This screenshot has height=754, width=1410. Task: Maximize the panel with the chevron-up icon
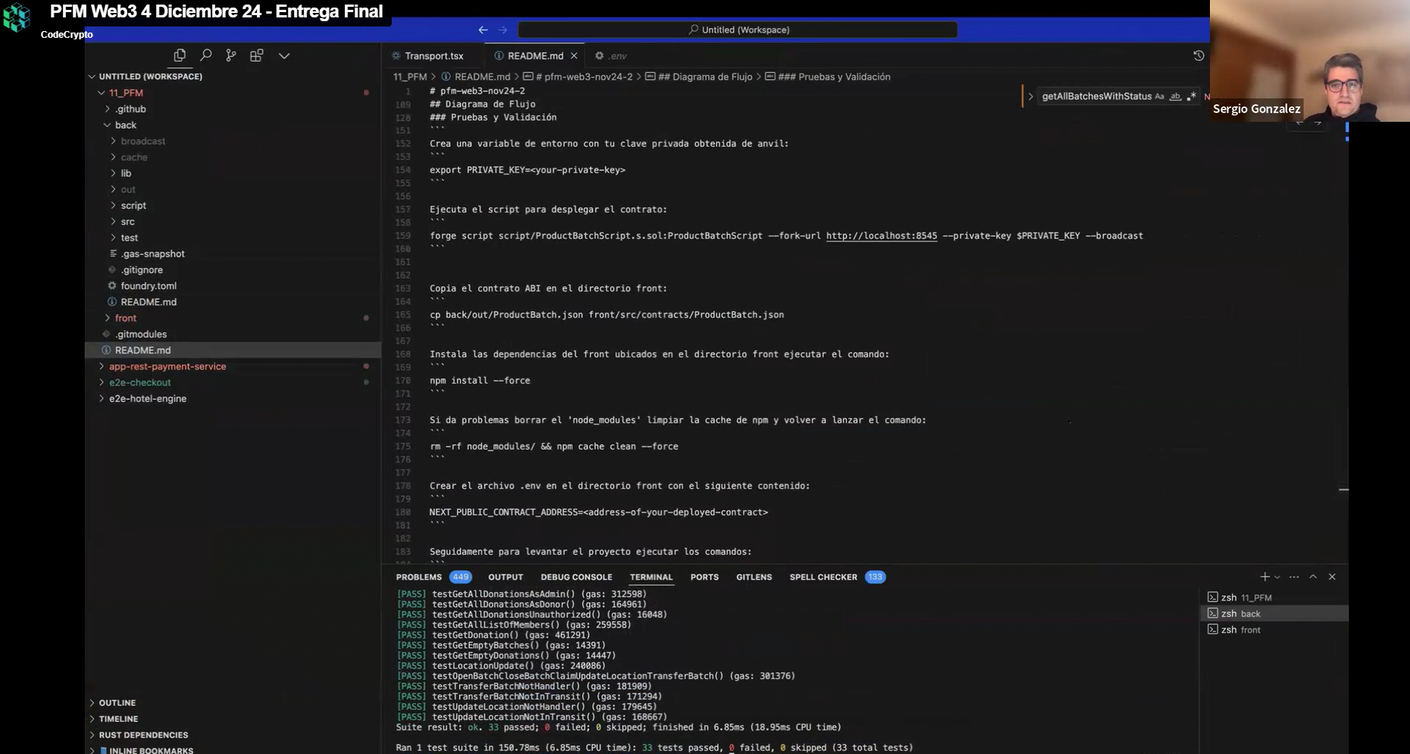pos(1313,577)
